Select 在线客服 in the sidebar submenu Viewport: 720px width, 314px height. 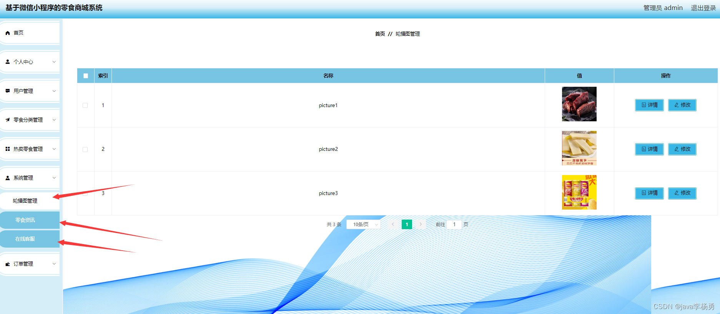tap(30, 239)
